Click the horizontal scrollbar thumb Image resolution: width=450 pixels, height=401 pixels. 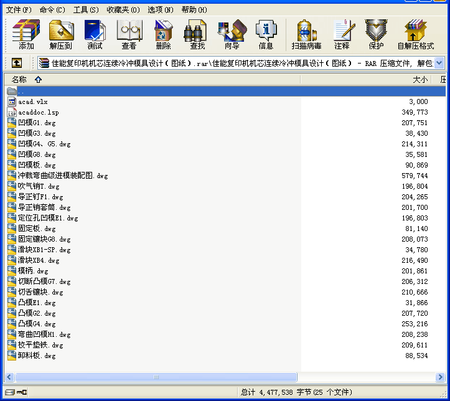(x=156, y=377)
